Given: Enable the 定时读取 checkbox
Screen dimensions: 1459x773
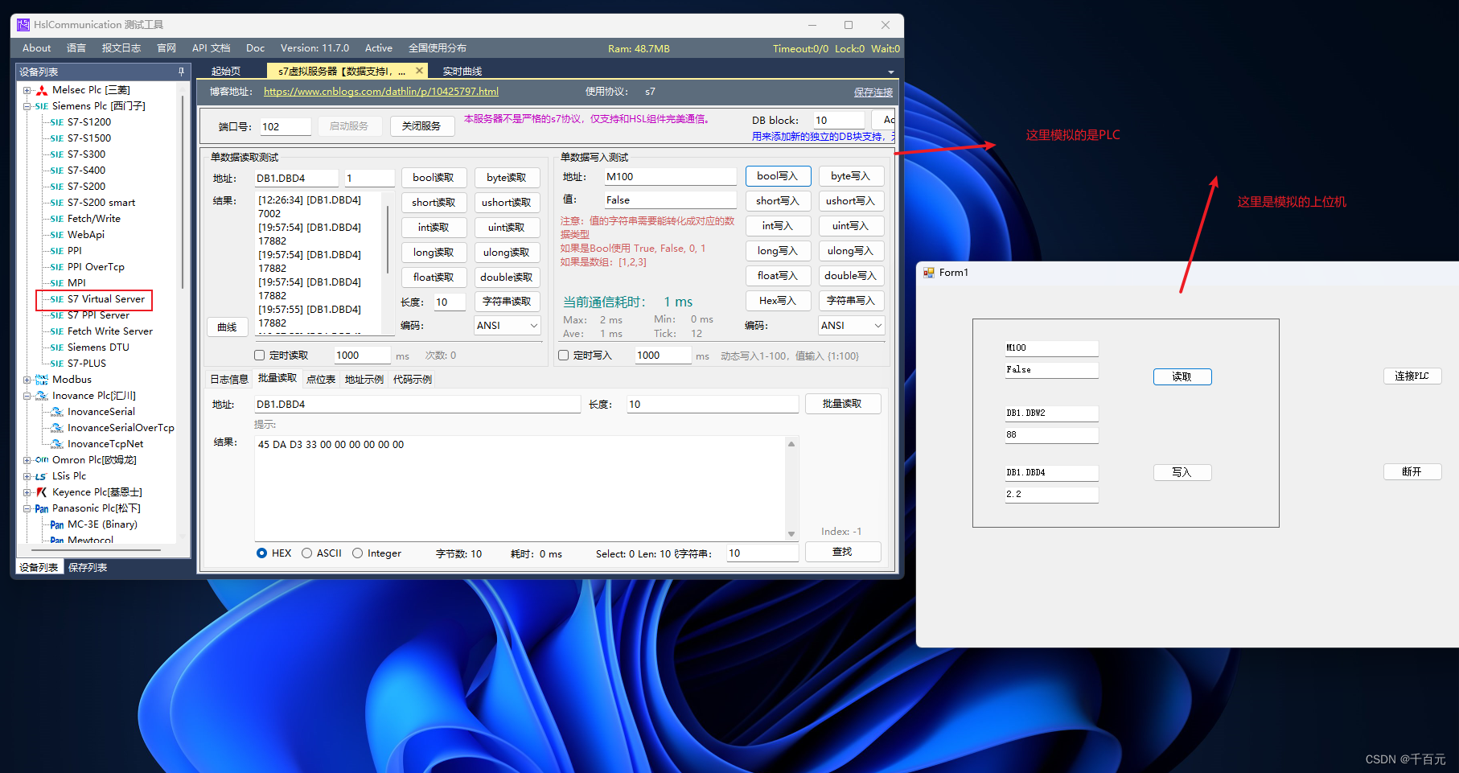Looking at the screenshot, I should pyautogui.click(x=260, y=356).
